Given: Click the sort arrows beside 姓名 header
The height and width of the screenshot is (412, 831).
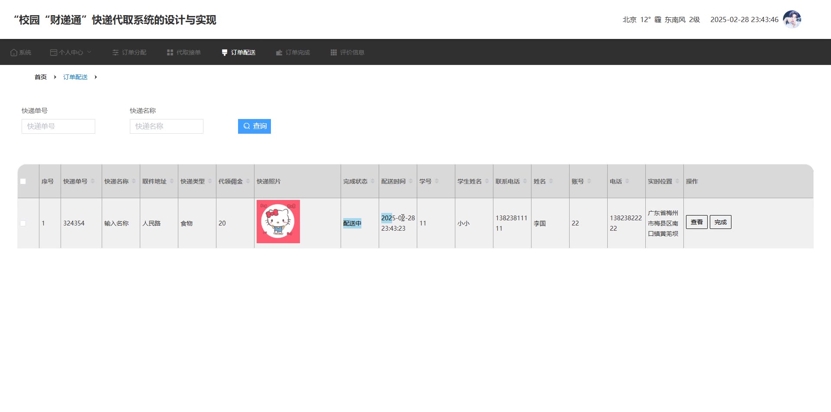Looking at the screenshot, I should [x=551, y=181].
